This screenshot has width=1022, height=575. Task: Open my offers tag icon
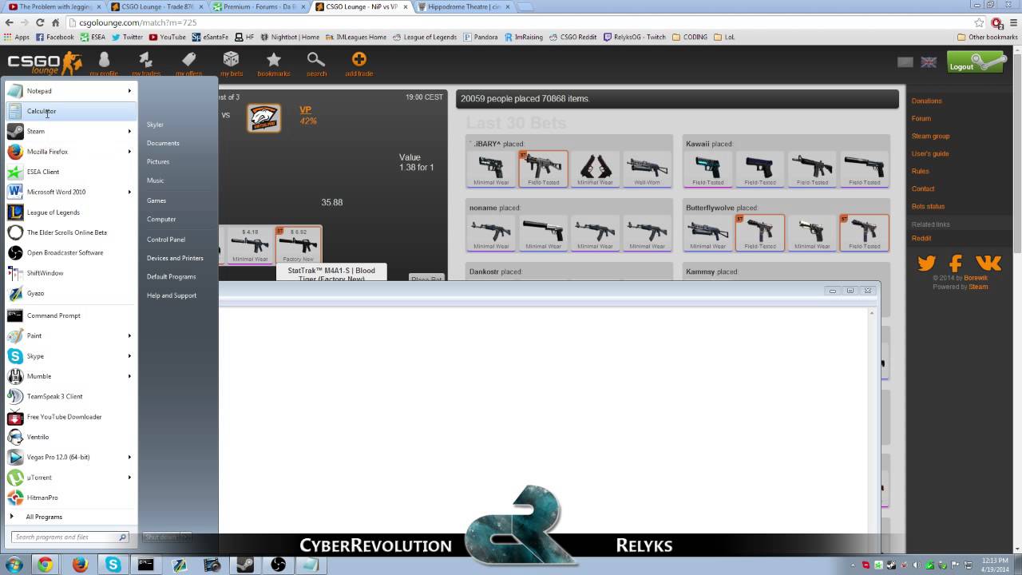[188, 63]
